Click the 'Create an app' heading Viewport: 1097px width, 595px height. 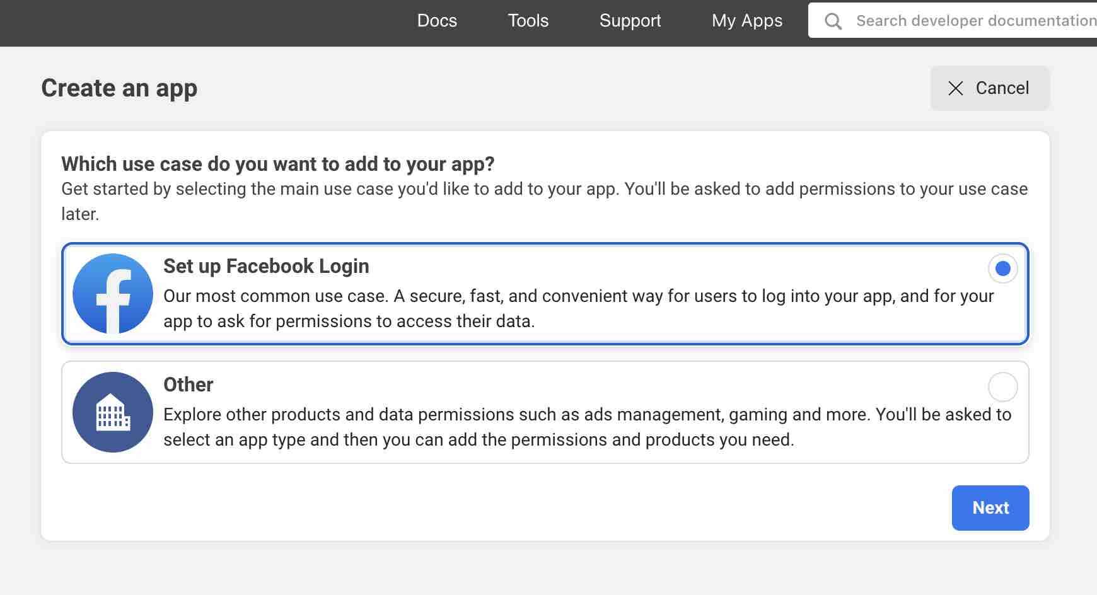[119, 88]
